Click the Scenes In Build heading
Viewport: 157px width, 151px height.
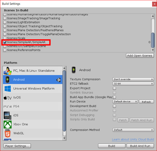click(16, 10)
